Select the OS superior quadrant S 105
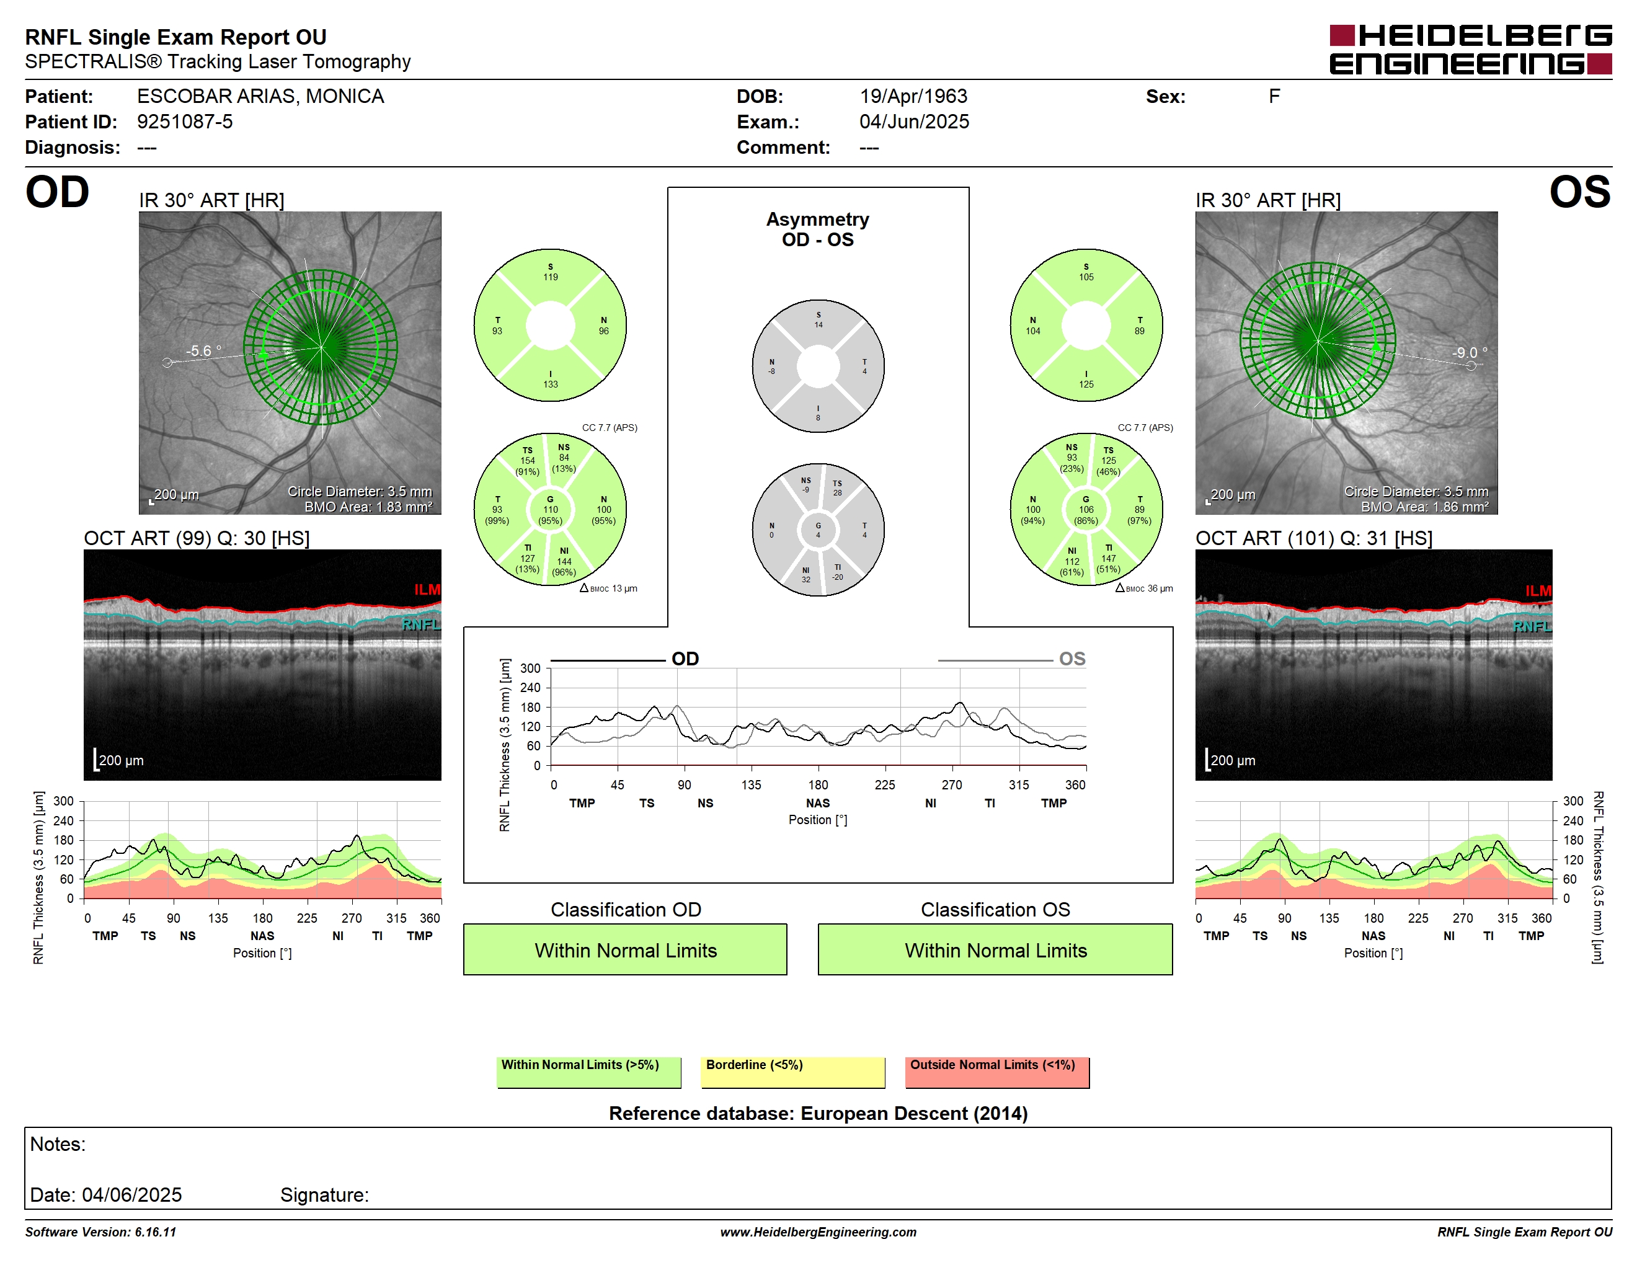The width and height of the screenshot is (1637, 1265). coord(1086,272)
